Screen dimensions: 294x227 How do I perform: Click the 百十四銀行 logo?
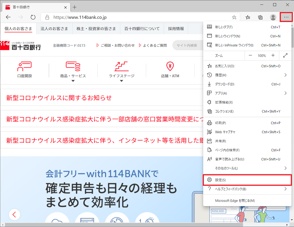[x=21, y=46]
